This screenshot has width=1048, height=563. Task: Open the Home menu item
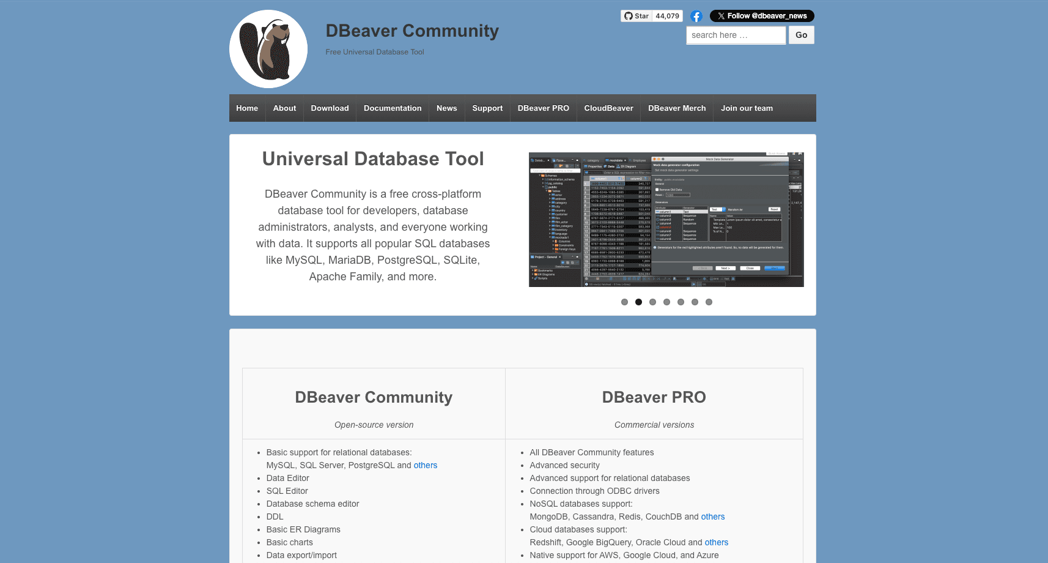click(247, 108)
